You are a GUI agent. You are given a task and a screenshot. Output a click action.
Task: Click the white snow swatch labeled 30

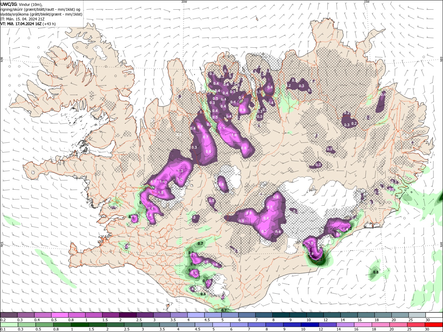click(434, 315)
